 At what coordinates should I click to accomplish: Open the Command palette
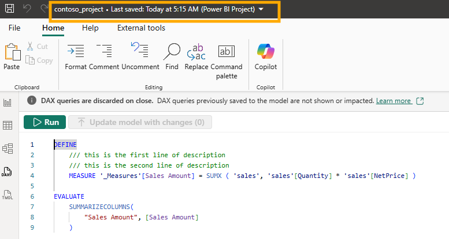coord(227,62)
